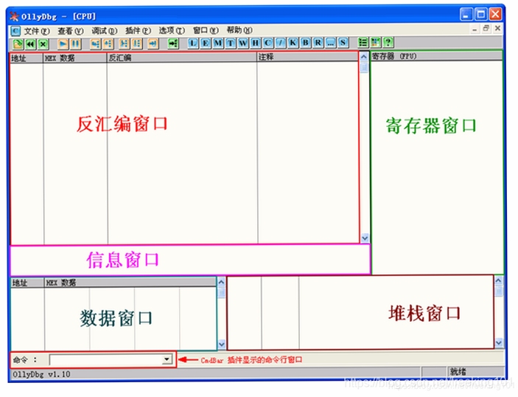The height and width of the screenshot is (397, 518).
Task: Restore the CPU child window
Action: [x=486, y=29]
